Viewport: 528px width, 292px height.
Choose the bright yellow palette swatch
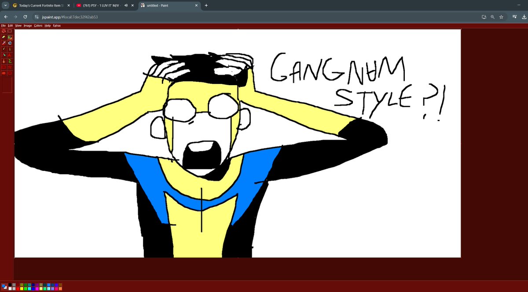tap(22, 288)
